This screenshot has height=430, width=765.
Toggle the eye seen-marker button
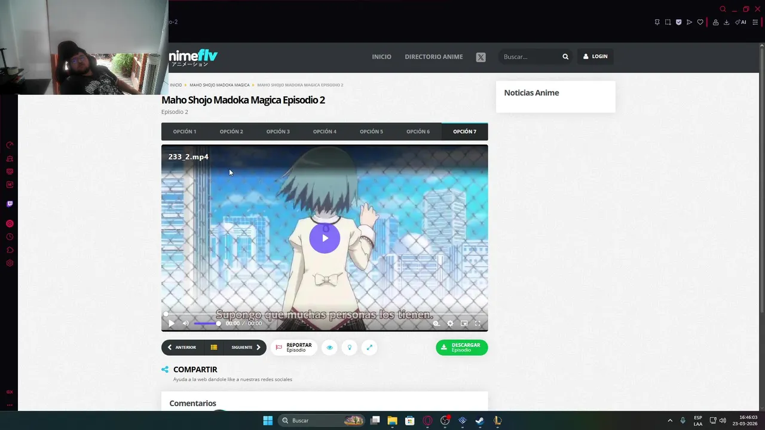coord(329,348)
